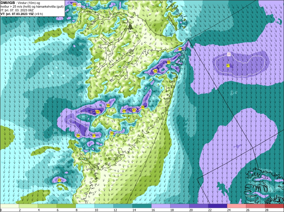Click the 6–8 m/s olive green legend swatch
The width and height of the screenshot is (284, 212).
click(66, 206)
